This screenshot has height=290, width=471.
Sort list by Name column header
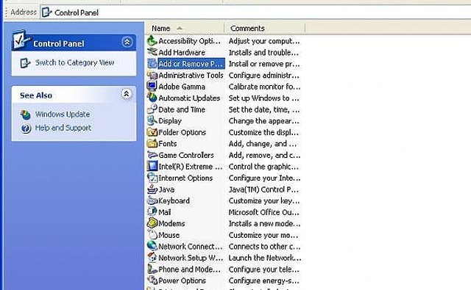coord(185,28)
